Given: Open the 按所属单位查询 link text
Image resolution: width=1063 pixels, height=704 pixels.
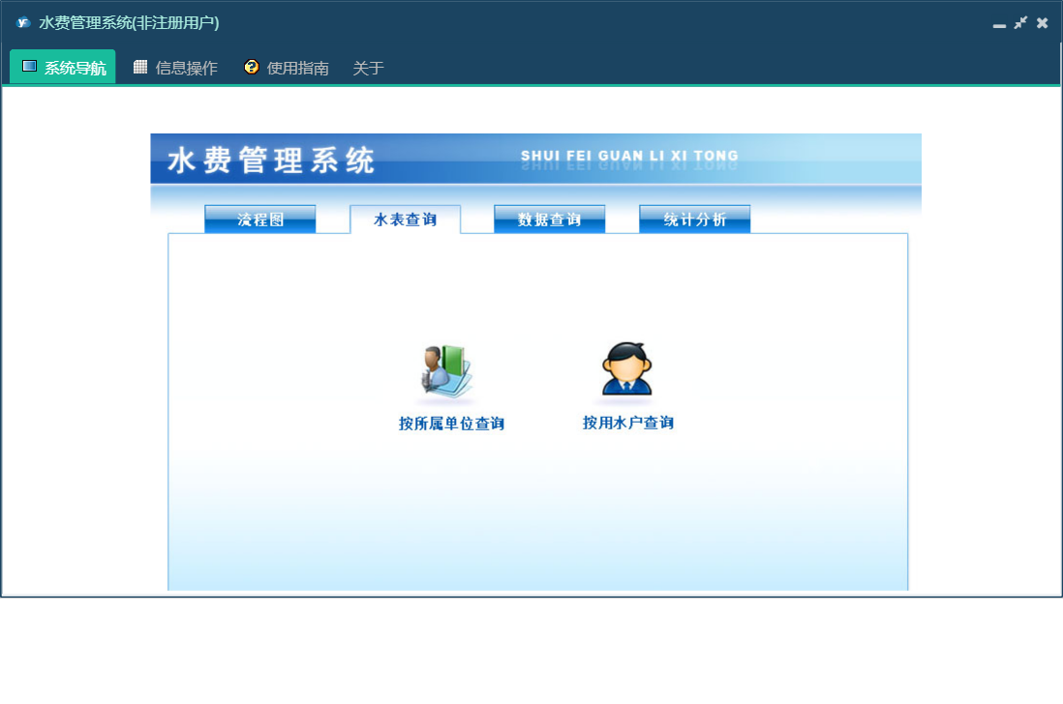Looking at the screenshot, I should coord(451,424).
